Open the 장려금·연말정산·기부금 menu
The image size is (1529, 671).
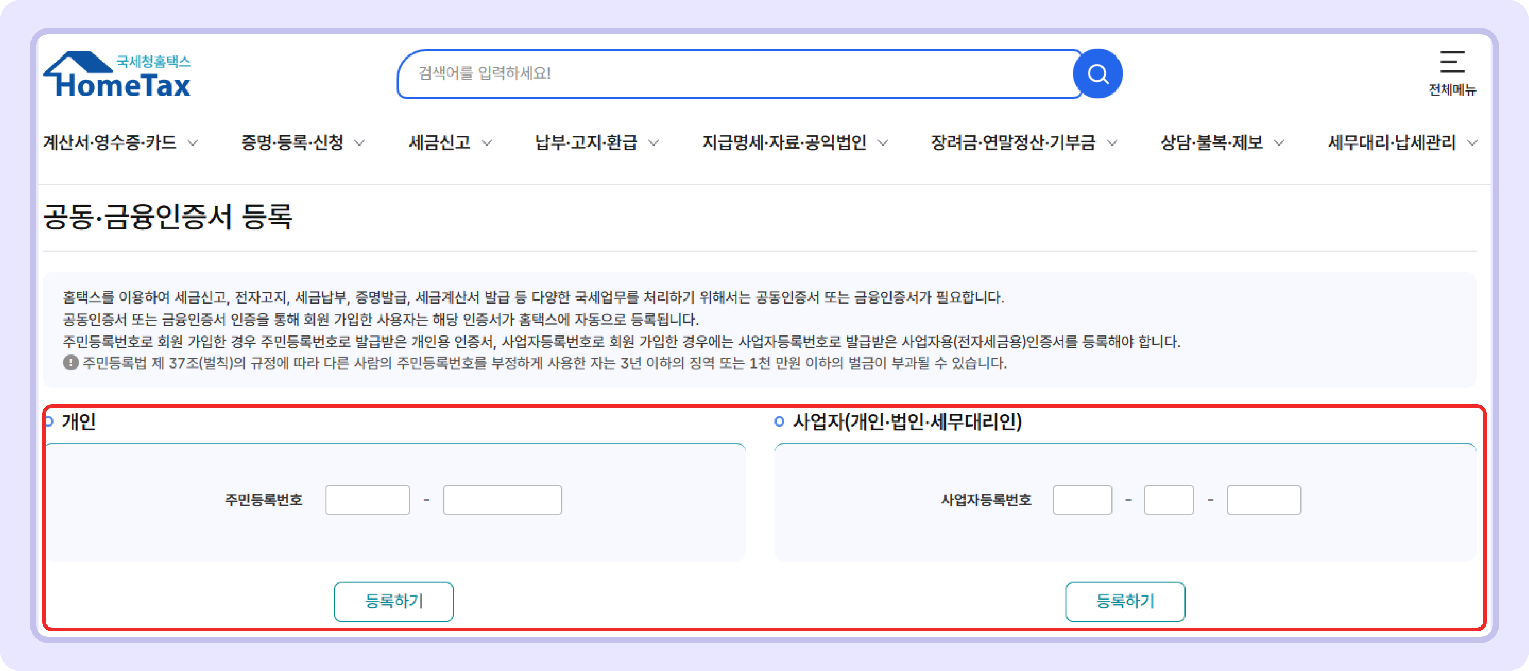[x=1012, y=143]
